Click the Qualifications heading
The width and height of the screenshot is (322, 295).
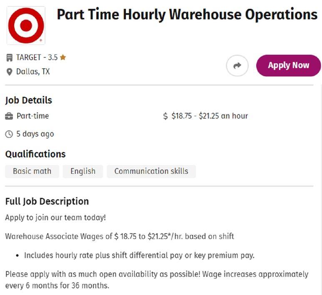(x=35, y=154)
